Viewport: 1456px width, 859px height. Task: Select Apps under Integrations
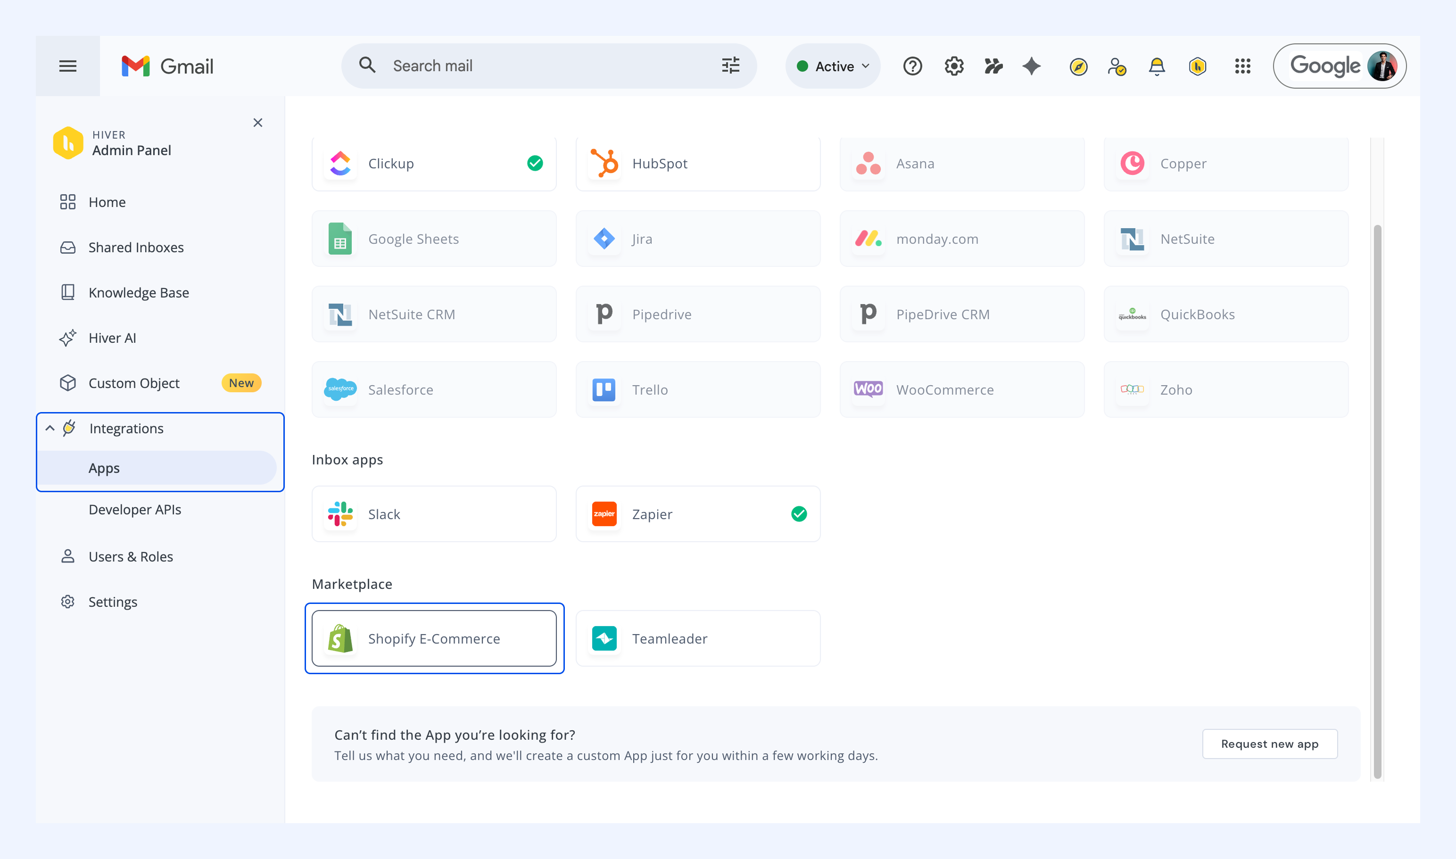(x=157, y=468)
